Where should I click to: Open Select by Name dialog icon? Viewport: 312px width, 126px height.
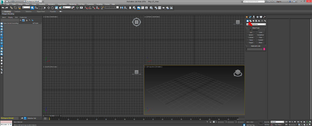pyautogui.click(x=36, y=8)
